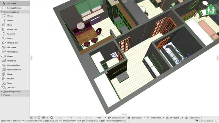Click the fit-in-window magnifier icon
Image resolution: width=219 pixels, height=123 pixels.
tap(52, 118)
